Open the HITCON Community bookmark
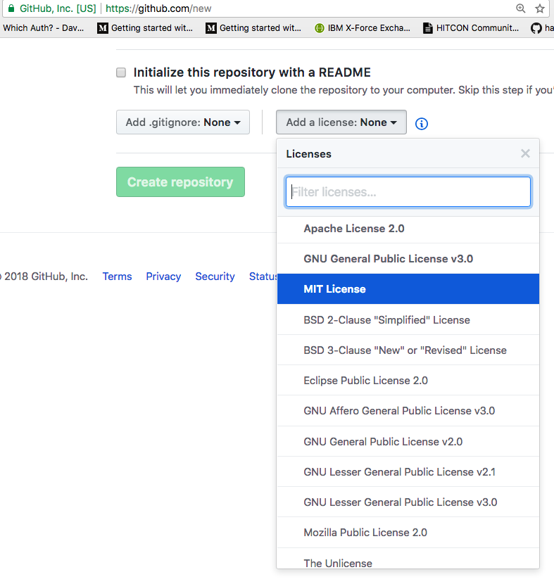This screenshot has width=554, height=584. [471, 28]
